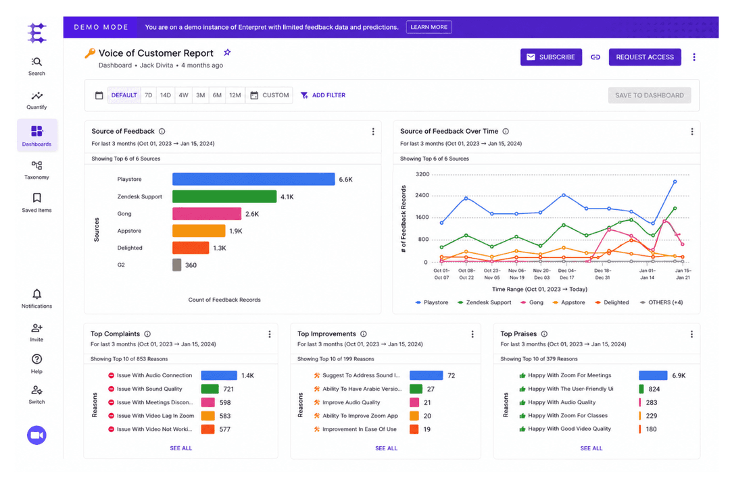Image resolution: width=730 pixels, height=486 pixels.
Task: Open Saved Items in the sidebar
Action: pyautogui.click(x=36, y=202)
